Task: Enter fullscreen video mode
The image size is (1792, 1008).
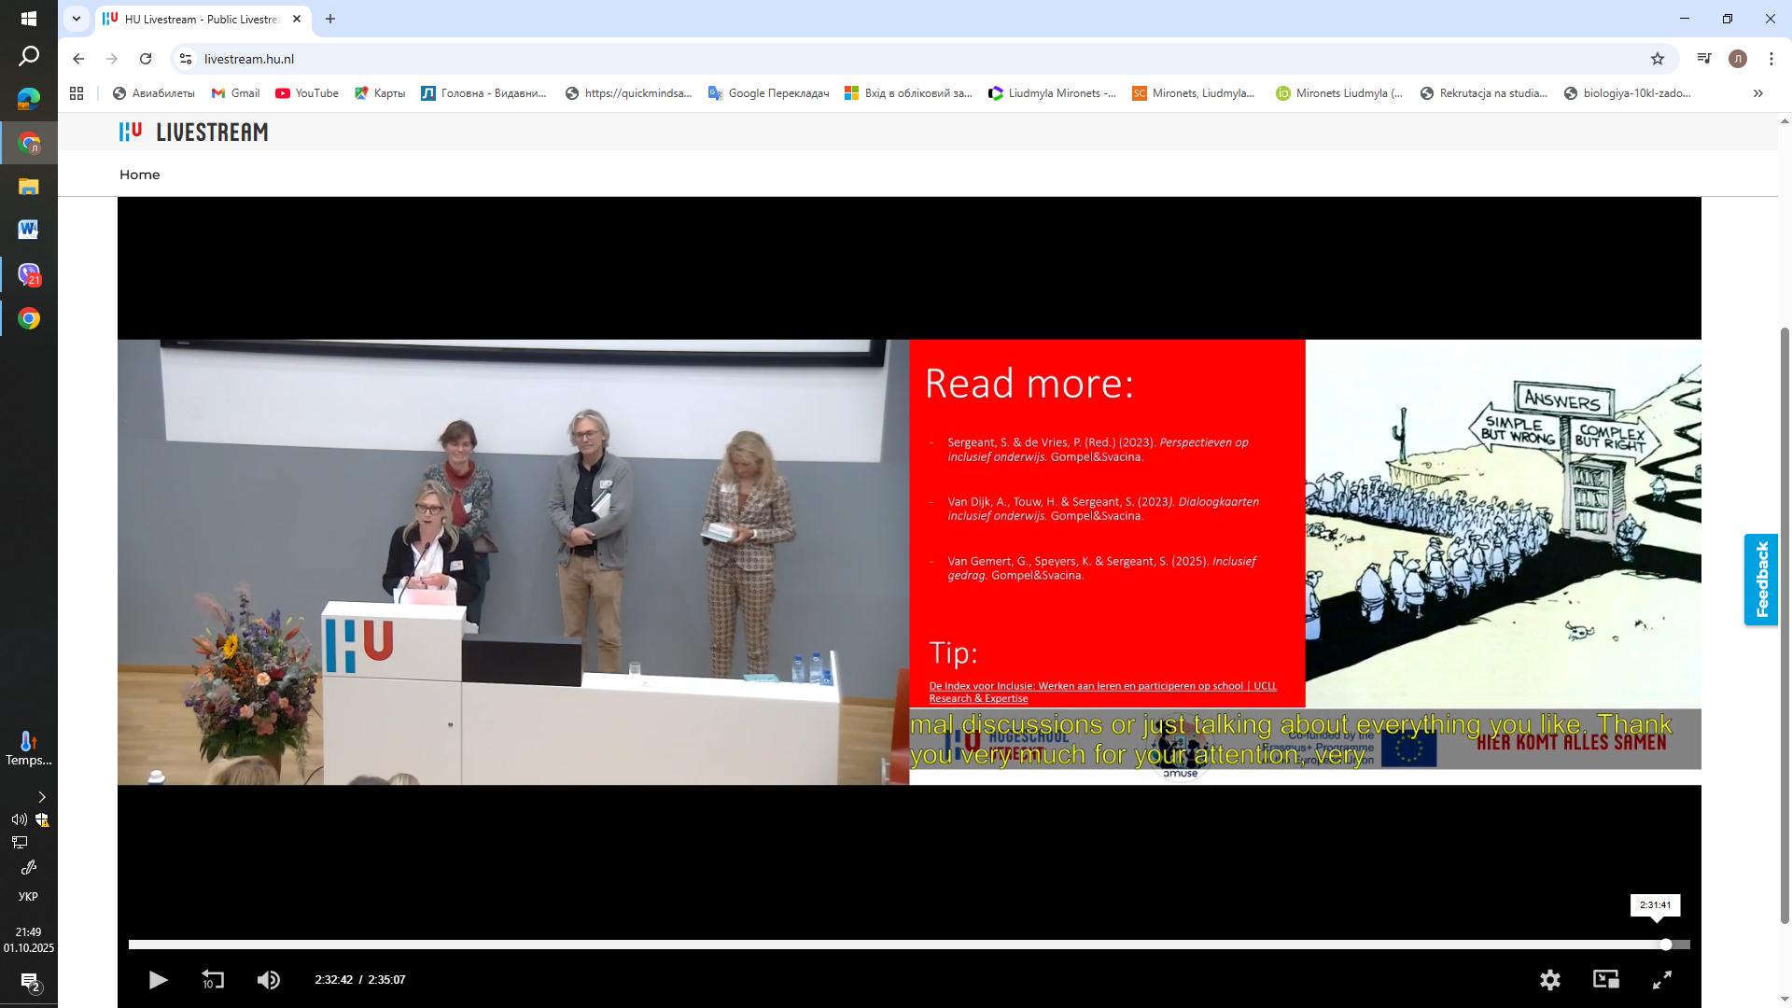Action: click(x=1662, y=980)
